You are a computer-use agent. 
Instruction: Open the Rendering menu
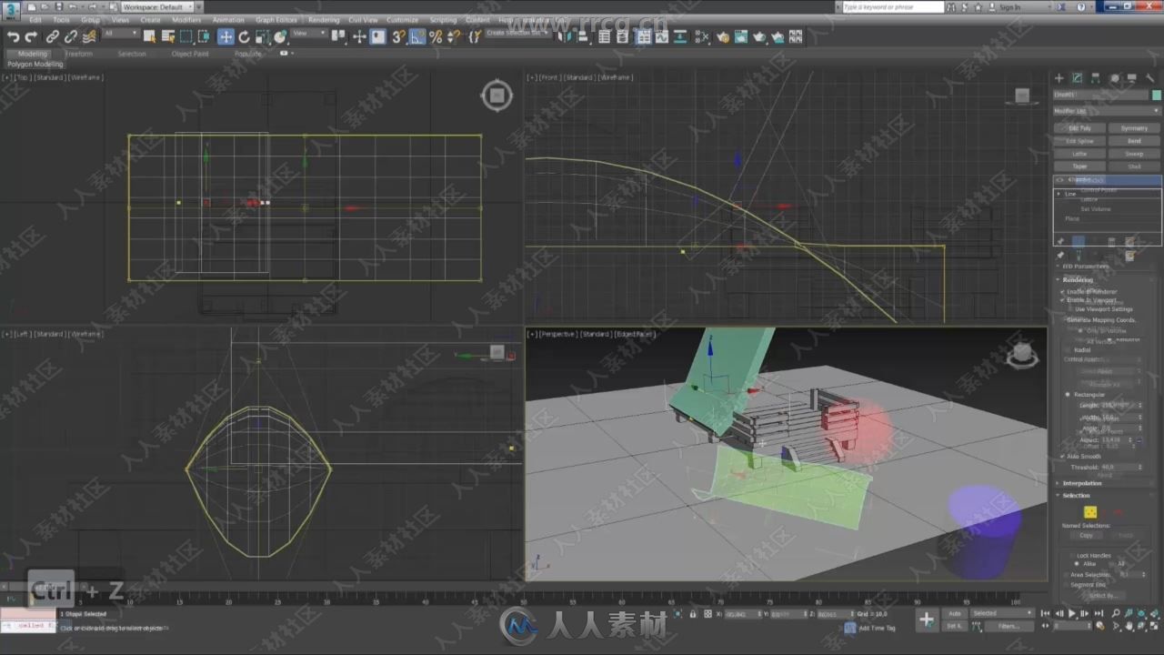324,19
